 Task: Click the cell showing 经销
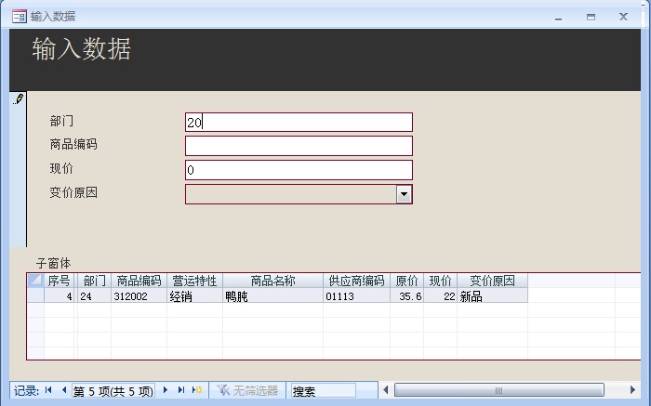tap(194, 295)
